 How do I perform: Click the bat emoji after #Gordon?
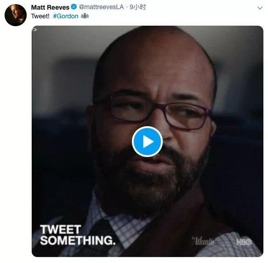[85, 16]
